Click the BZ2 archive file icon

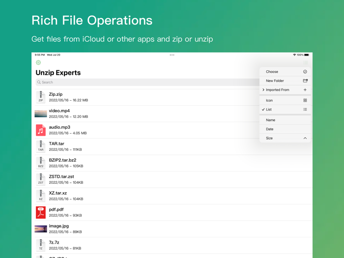pos(41,163)
